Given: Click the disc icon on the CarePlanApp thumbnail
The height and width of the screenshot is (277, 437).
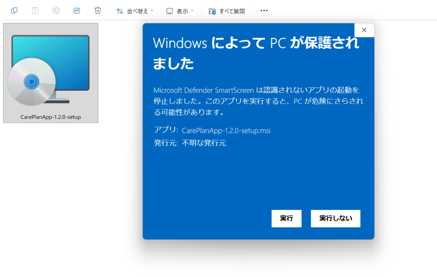Looking at the screenshot, I should point(30,81).
